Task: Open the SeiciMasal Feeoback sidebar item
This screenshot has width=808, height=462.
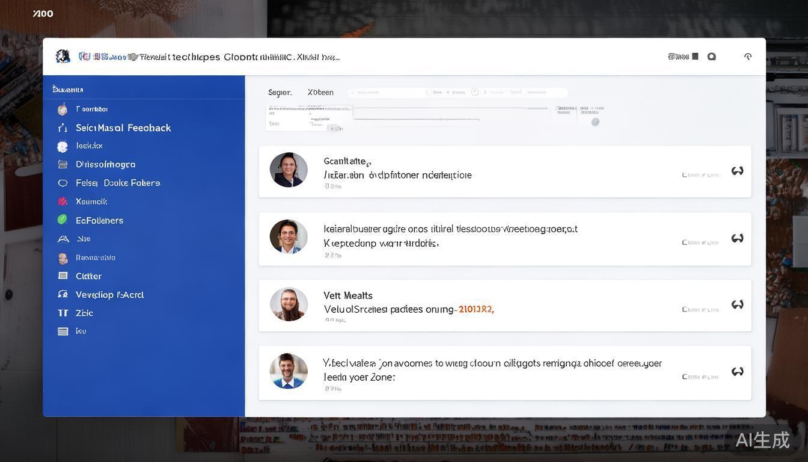Action: (123, 128)
